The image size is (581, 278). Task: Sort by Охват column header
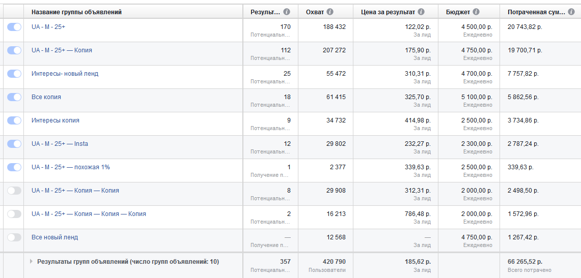pos(315,12)
